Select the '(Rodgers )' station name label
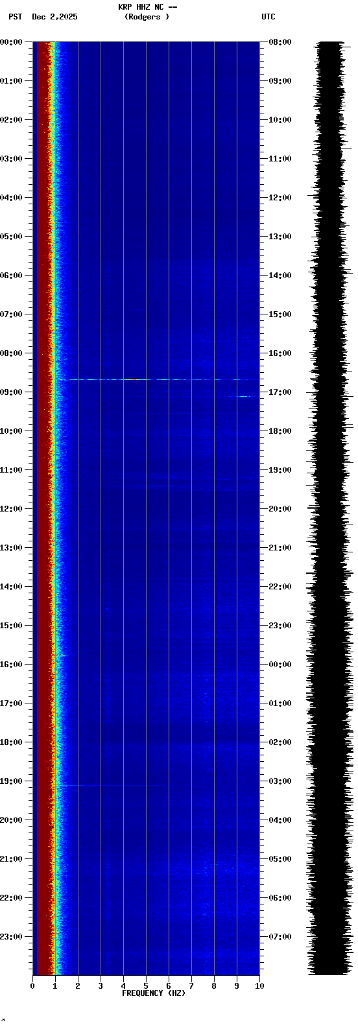The height and width of the screenshot is (1027, 358). tap(147, 17)
